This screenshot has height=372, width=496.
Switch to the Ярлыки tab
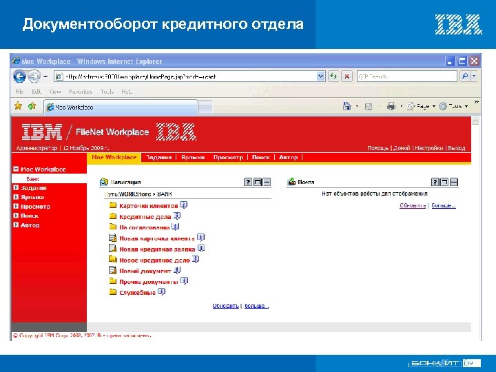click(x=193, y=157)
